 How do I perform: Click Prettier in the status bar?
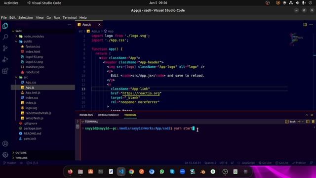pos(299,163)
